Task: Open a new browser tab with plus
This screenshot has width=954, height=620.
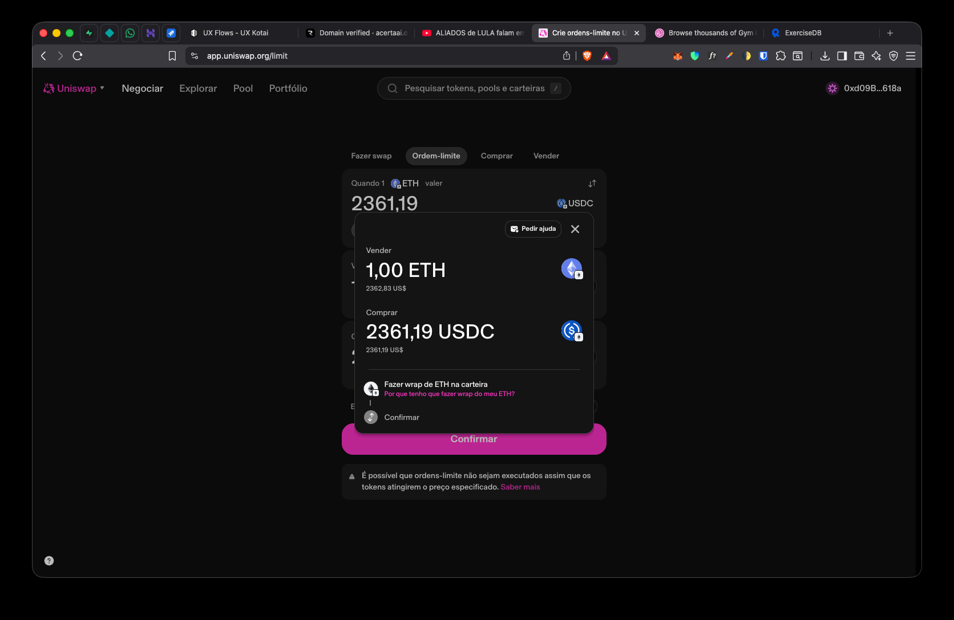Action: click(x=890, y=33)
